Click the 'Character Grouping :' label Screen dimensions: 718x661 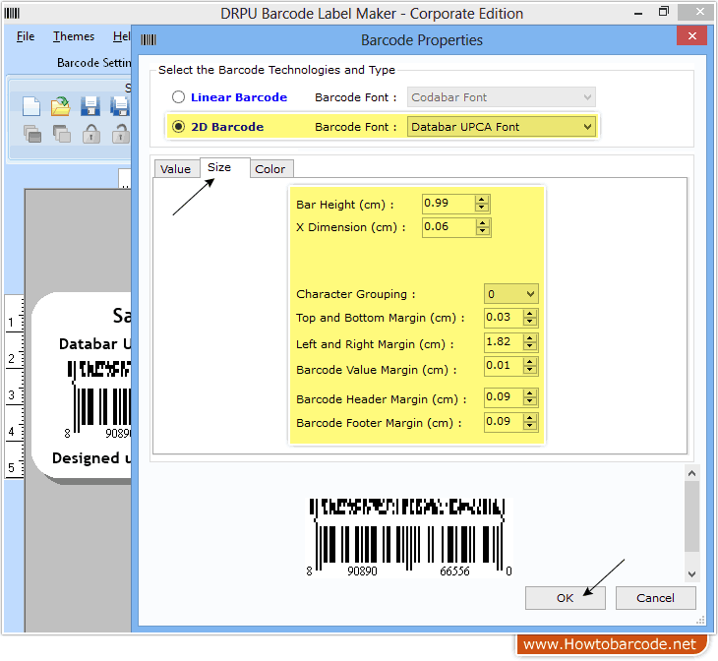coord(356,294)
